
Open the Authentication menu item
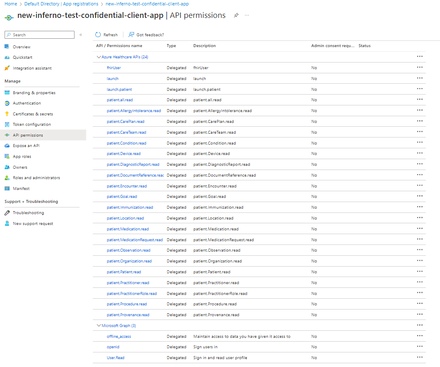(x=27, y=103)
